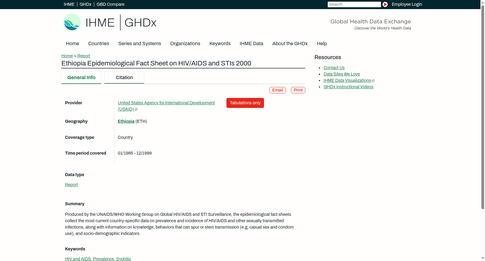The width and height of the screenshot is (485, 261).
Task: Click the 'Provider' field label
Action: click(73, 103)
